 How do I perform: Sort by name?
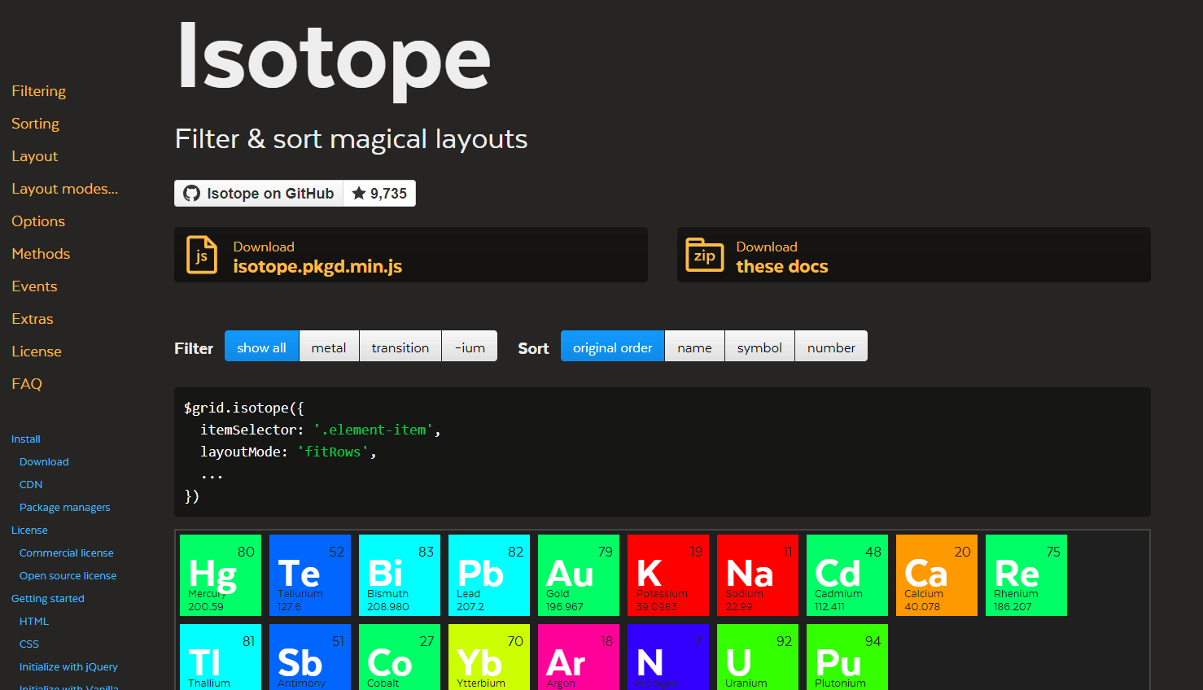[x=694, y=346]
